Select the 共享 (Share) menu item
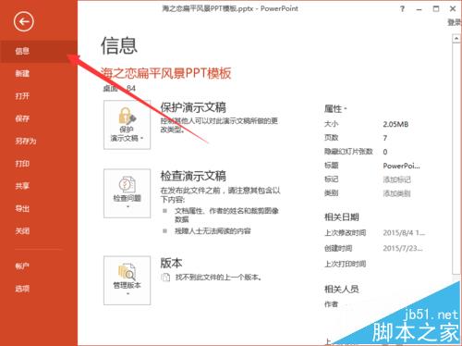 point(39,186)
